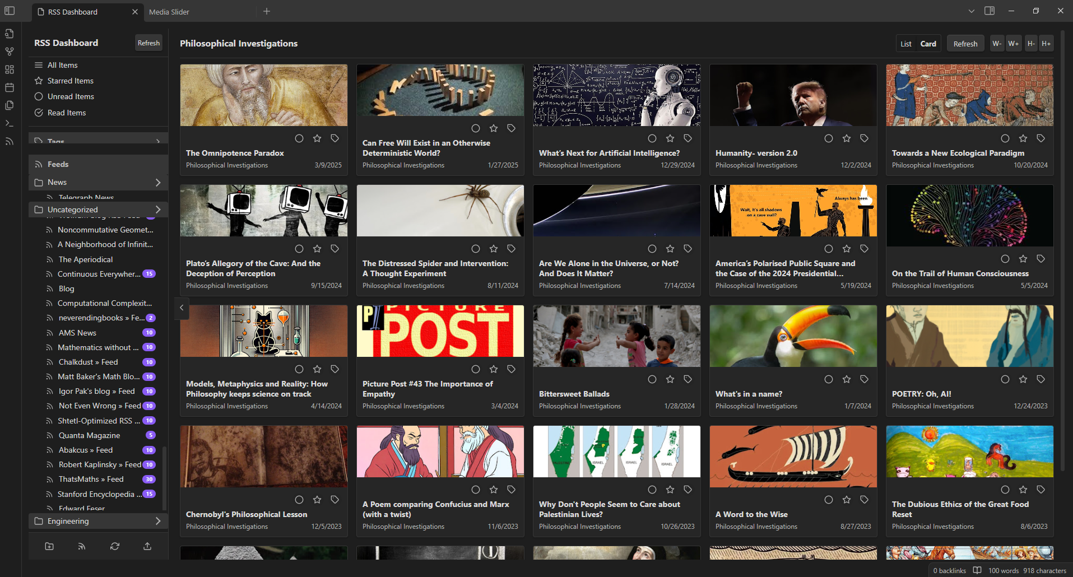Open the terminal icon in left ribbon
Image resolution: width=1073 pixels, height=577 pixels.
(10, 123)
